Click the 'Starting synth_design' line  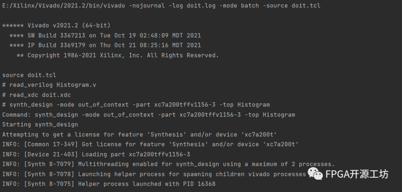click(40, 125)
